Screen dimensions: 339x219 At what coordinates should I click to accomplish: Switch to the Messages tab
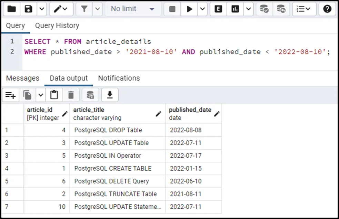click(x=23, y=78)
